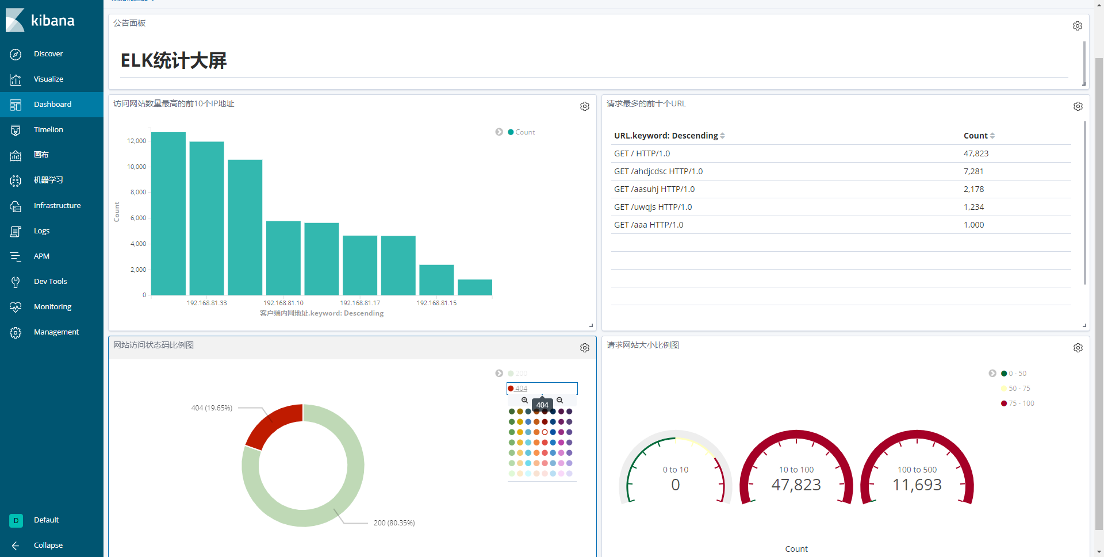Click resize handle of bar chart panel

(x=591, y=325)
